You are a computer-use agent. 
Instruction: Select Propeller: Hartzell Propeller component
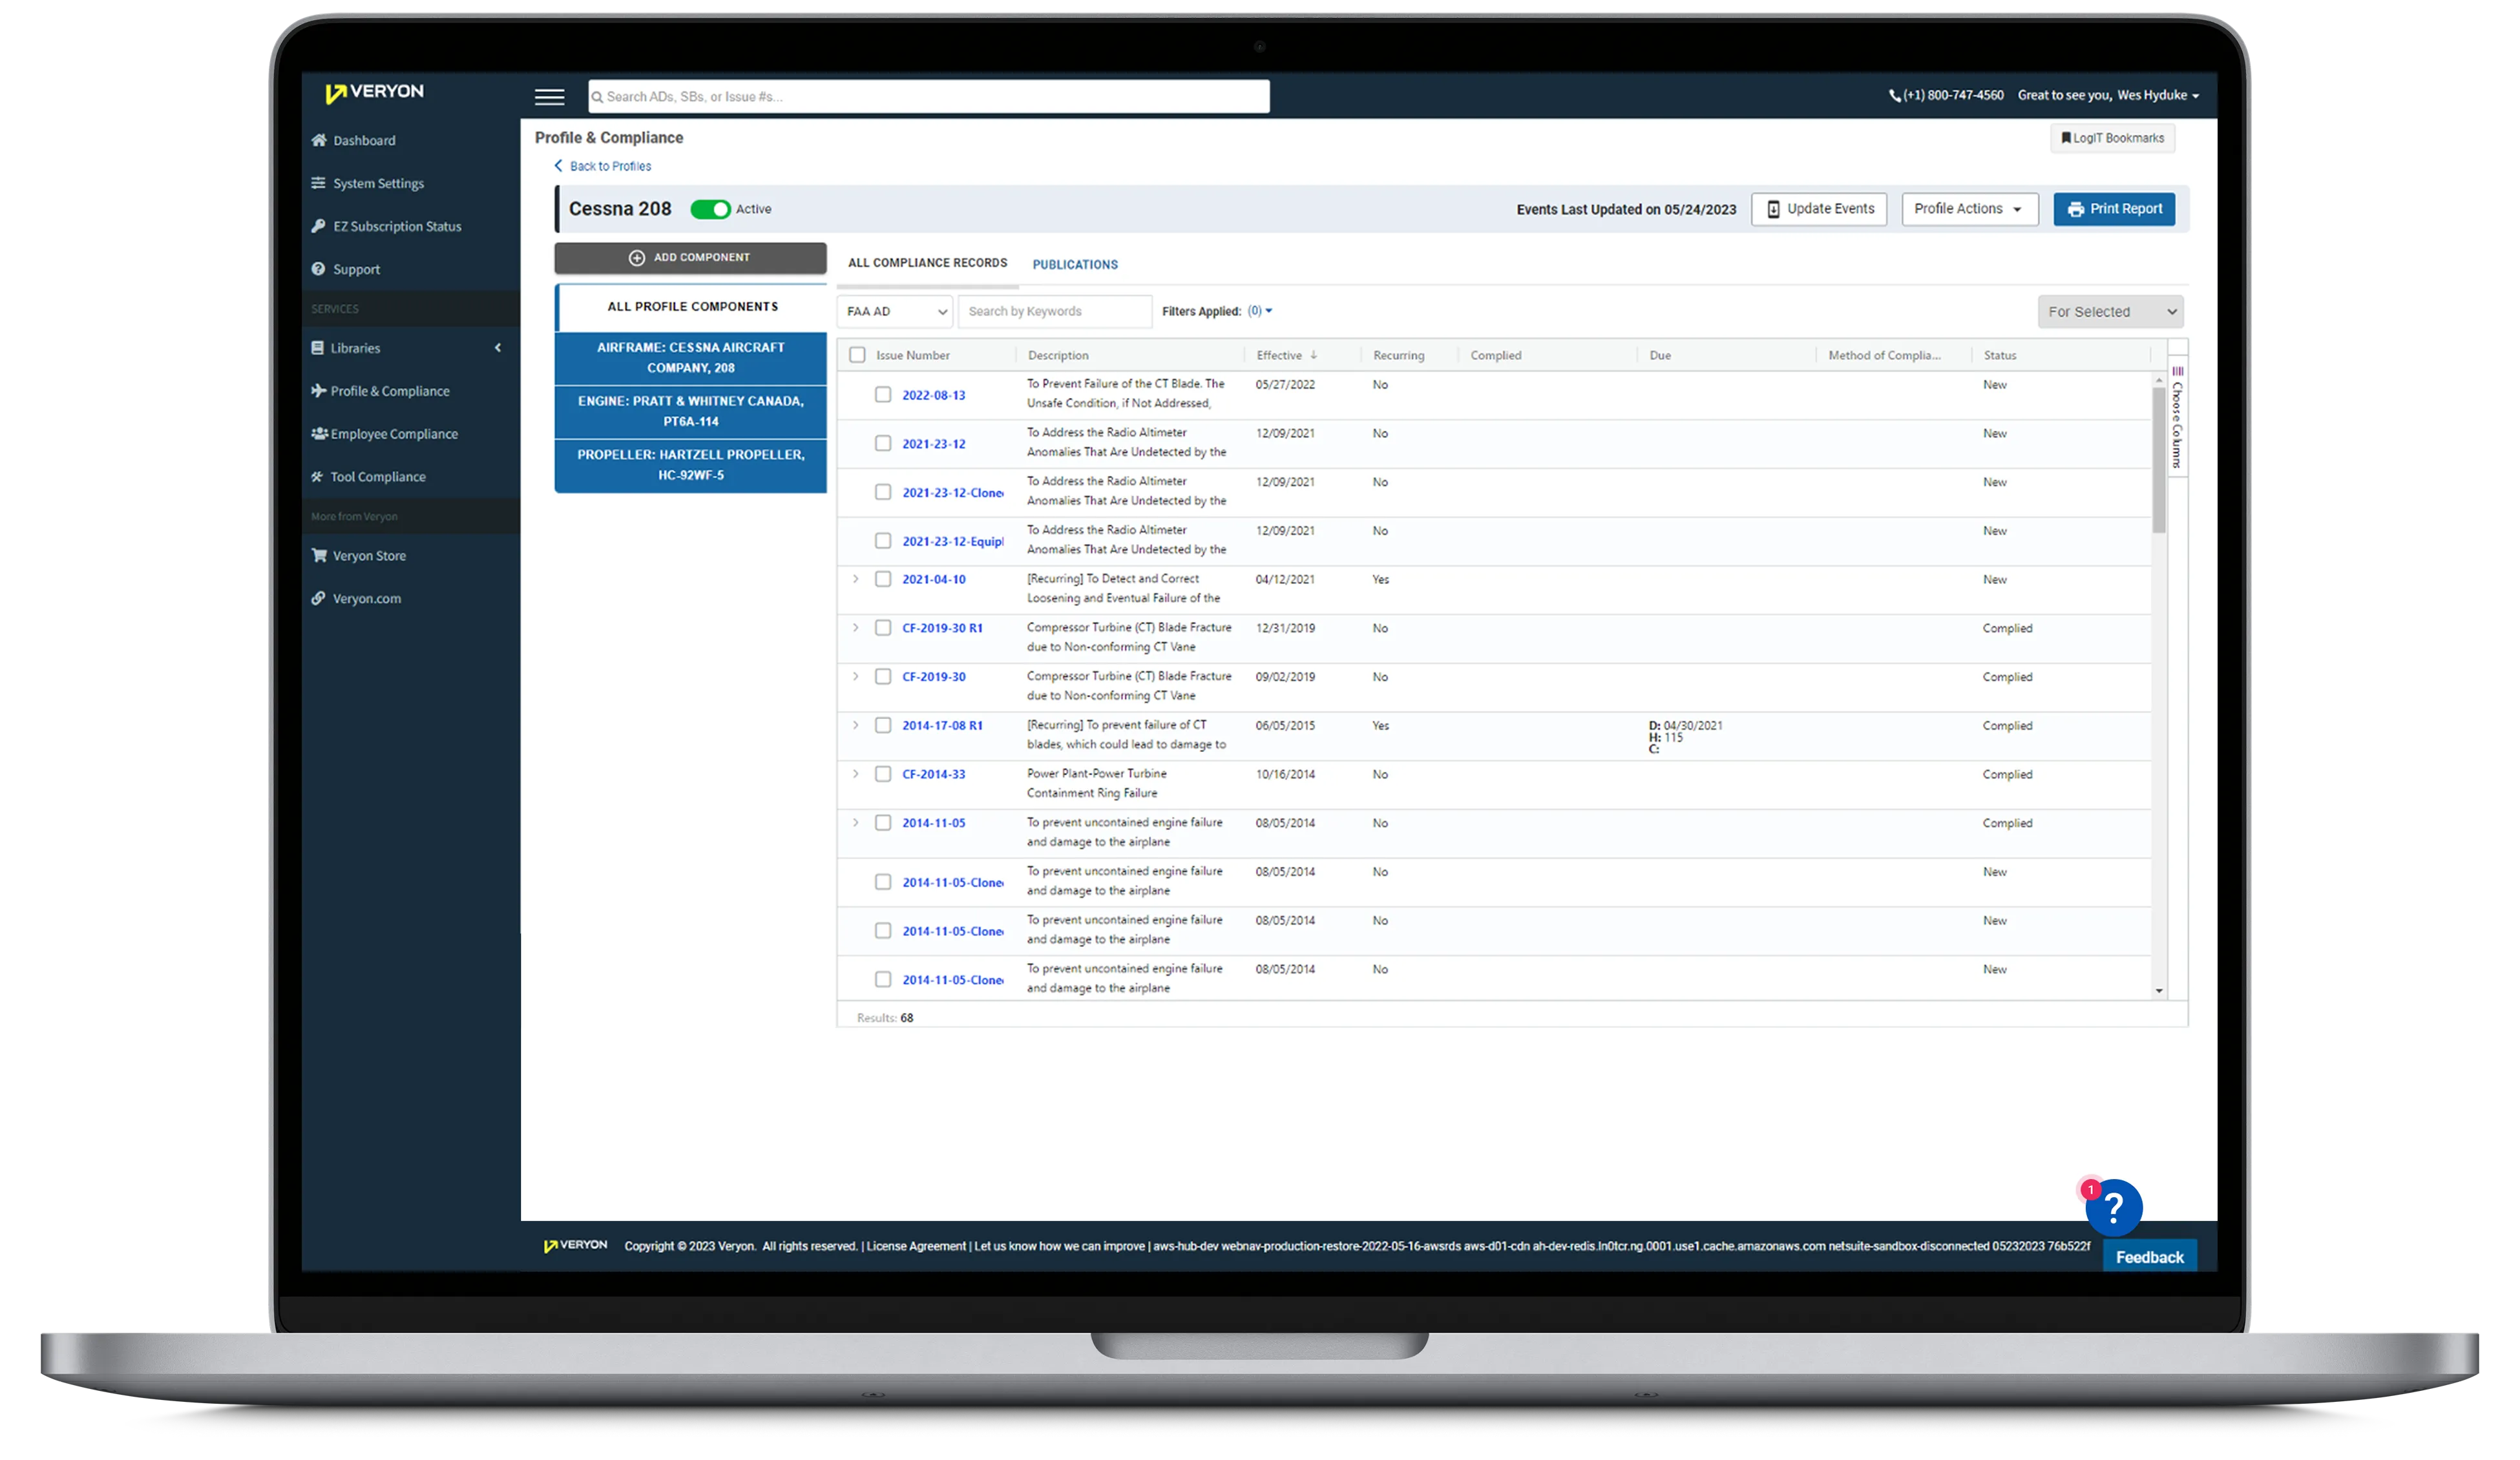691,465
